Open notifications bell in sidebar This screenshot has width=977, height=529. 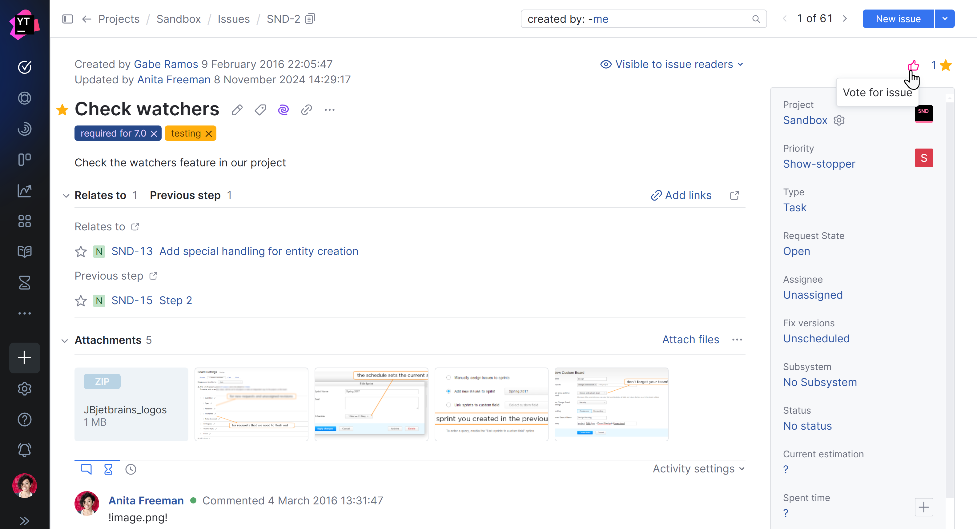[x=25, y=450]
